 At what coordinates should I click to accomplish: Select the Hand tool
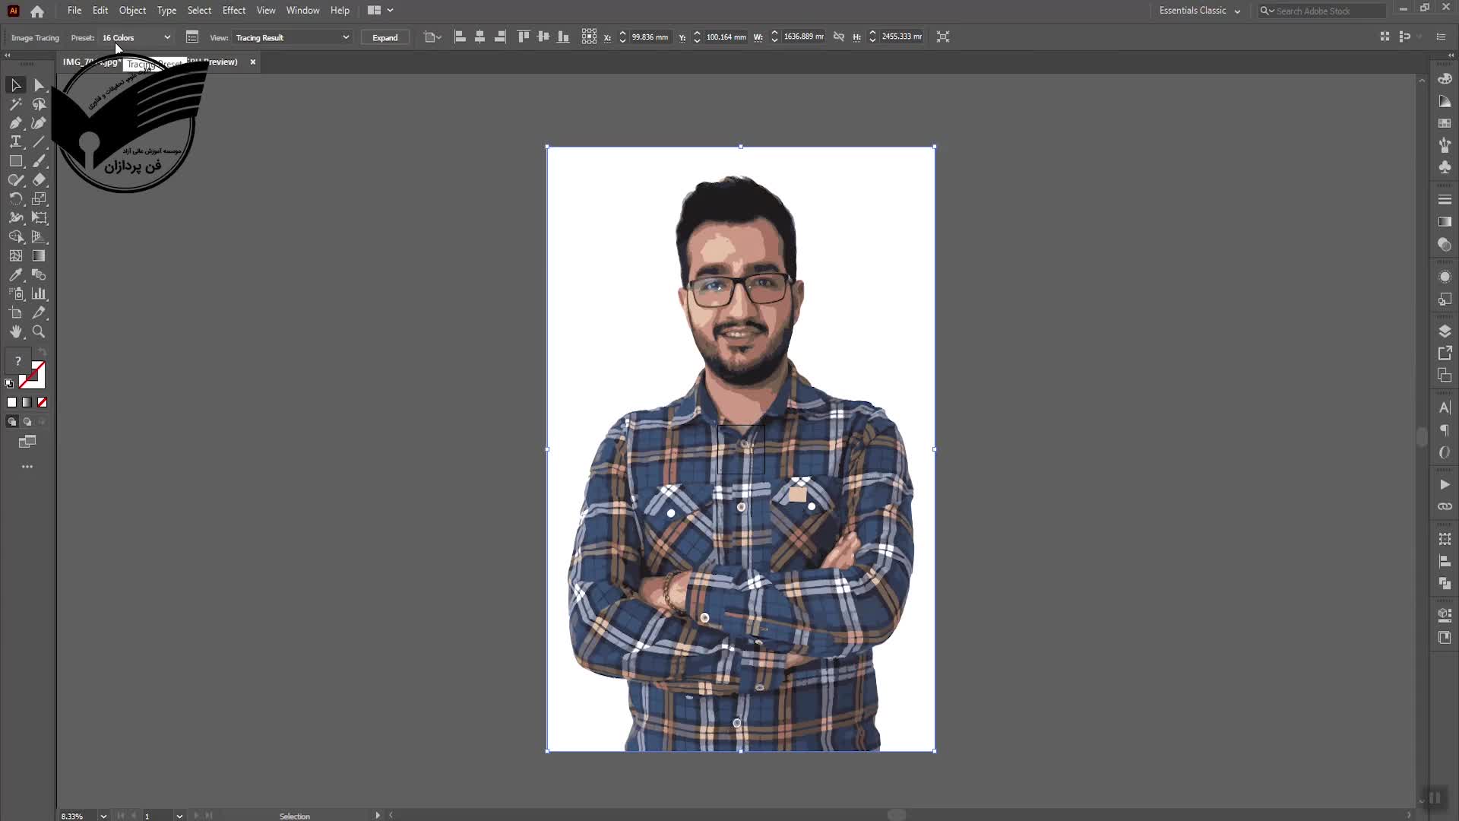pos(15,332)
